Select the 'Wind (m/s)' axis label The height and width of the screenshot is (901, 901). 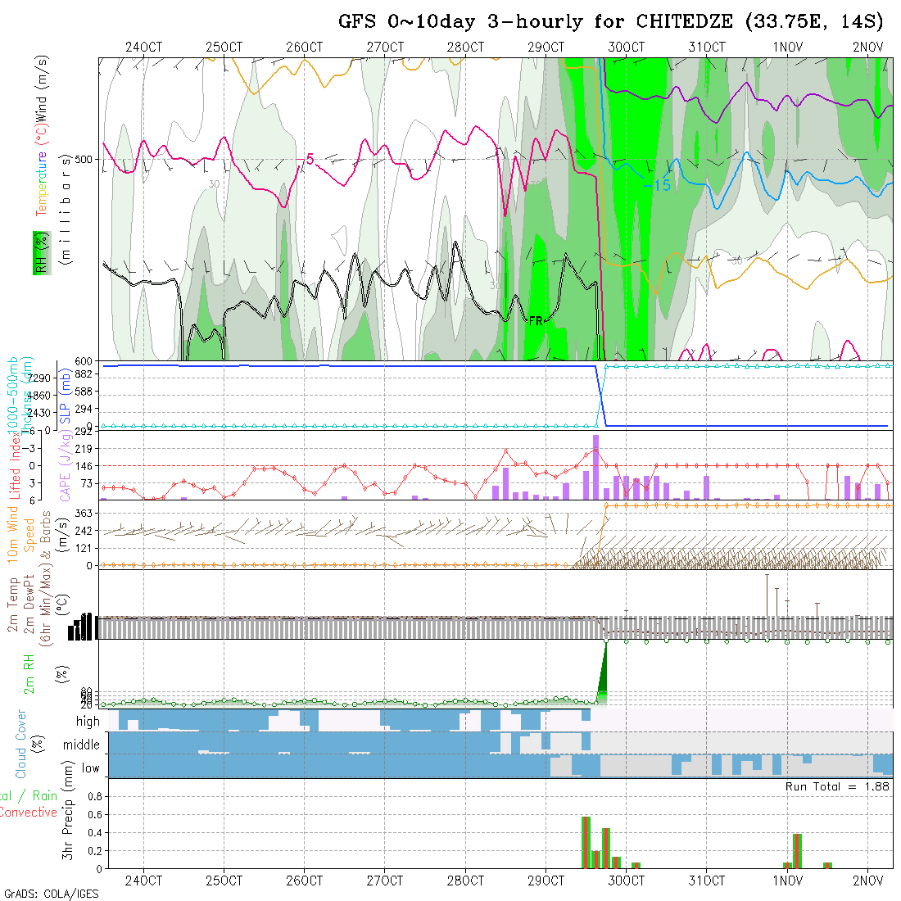(x=42, y=89)
